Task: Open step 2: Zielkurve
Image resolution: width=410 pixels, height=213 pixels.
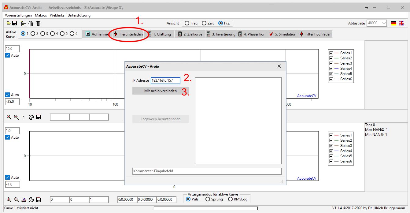Action: pyautogui.click(x=190, y=34)
